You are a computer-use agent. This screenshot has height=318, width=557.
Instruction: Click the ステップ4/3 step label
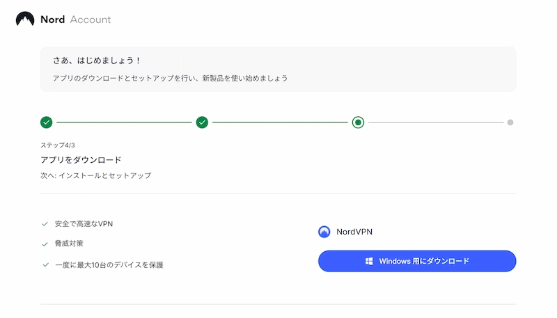58,145
